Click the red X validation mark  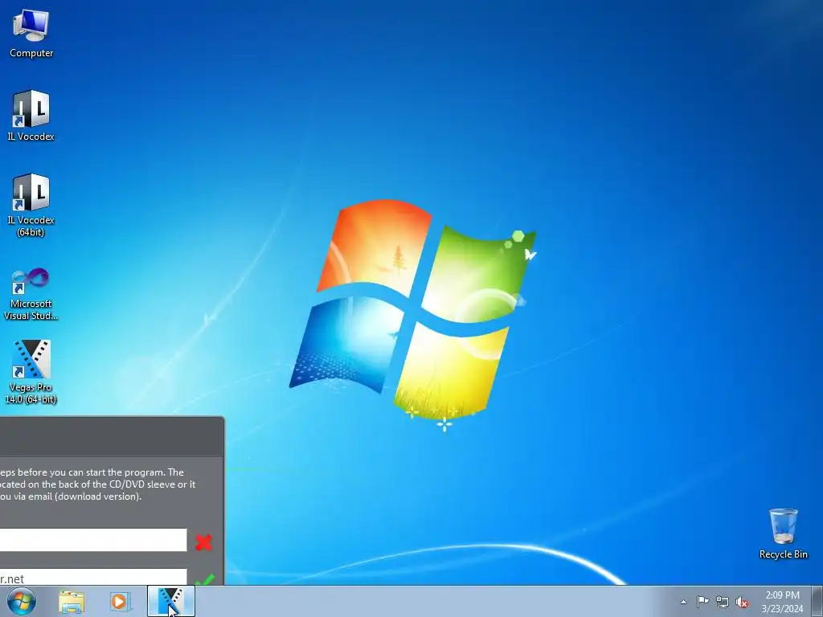coord(203,542)
